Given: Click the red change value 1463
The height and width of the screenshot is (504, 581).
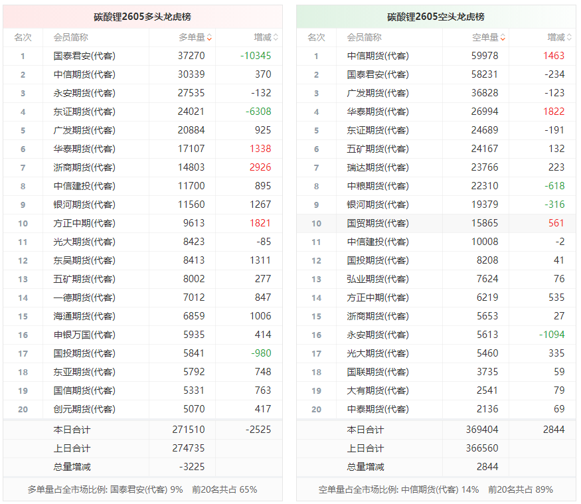Looking at the screenshot, I should click(554, 56).
